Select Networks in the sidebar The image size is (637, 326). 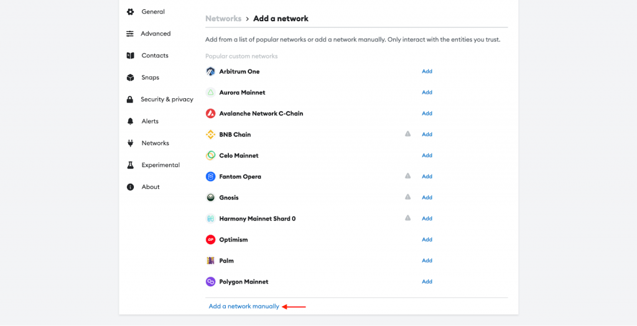155,143
